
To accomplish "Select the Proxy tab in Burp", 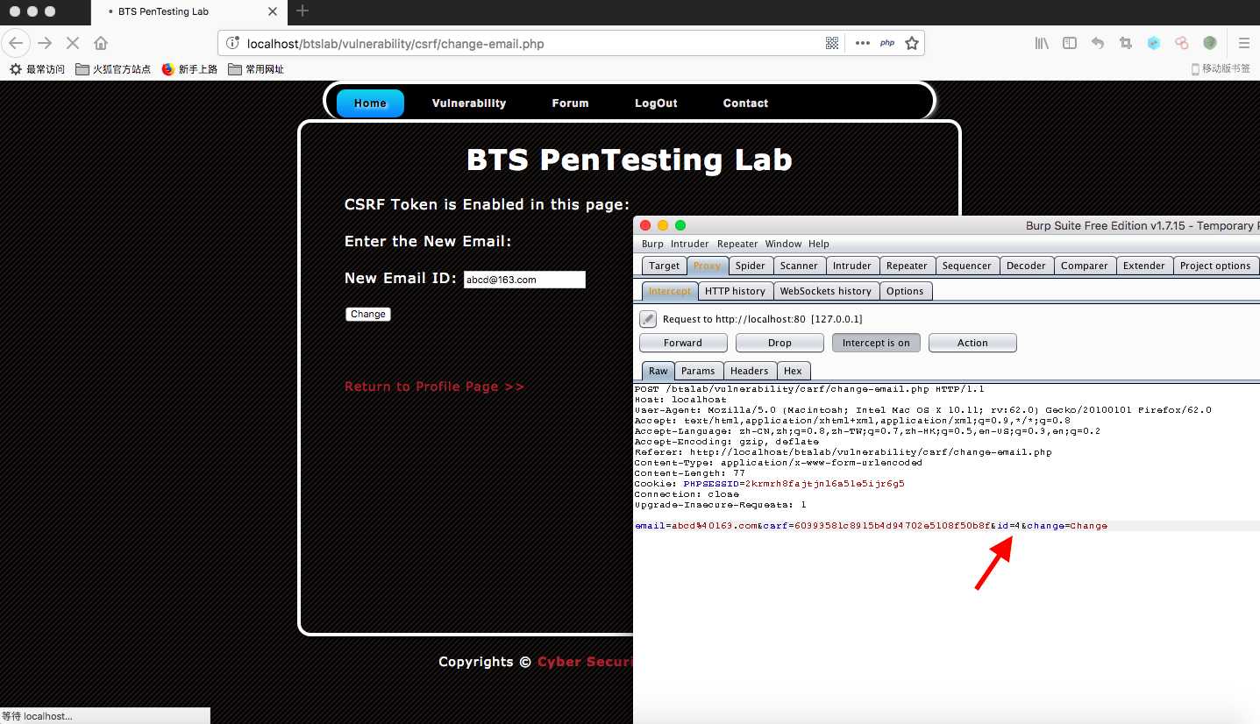I will coord(707,266).
